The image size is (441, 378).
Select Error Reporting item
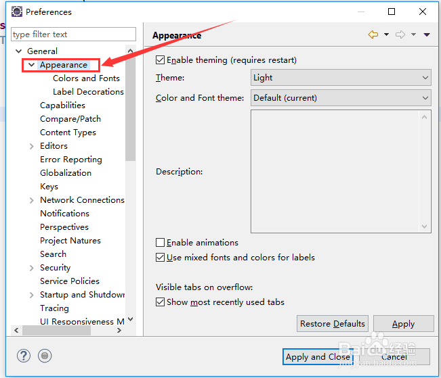point(71,160)
